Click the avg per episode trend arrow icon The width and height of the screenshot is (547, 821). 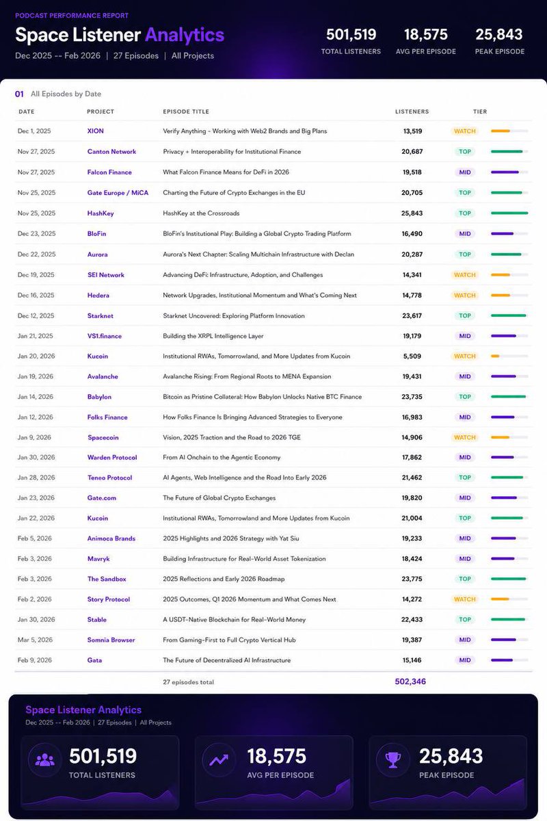pyautogui.click(x=219, y=761)
